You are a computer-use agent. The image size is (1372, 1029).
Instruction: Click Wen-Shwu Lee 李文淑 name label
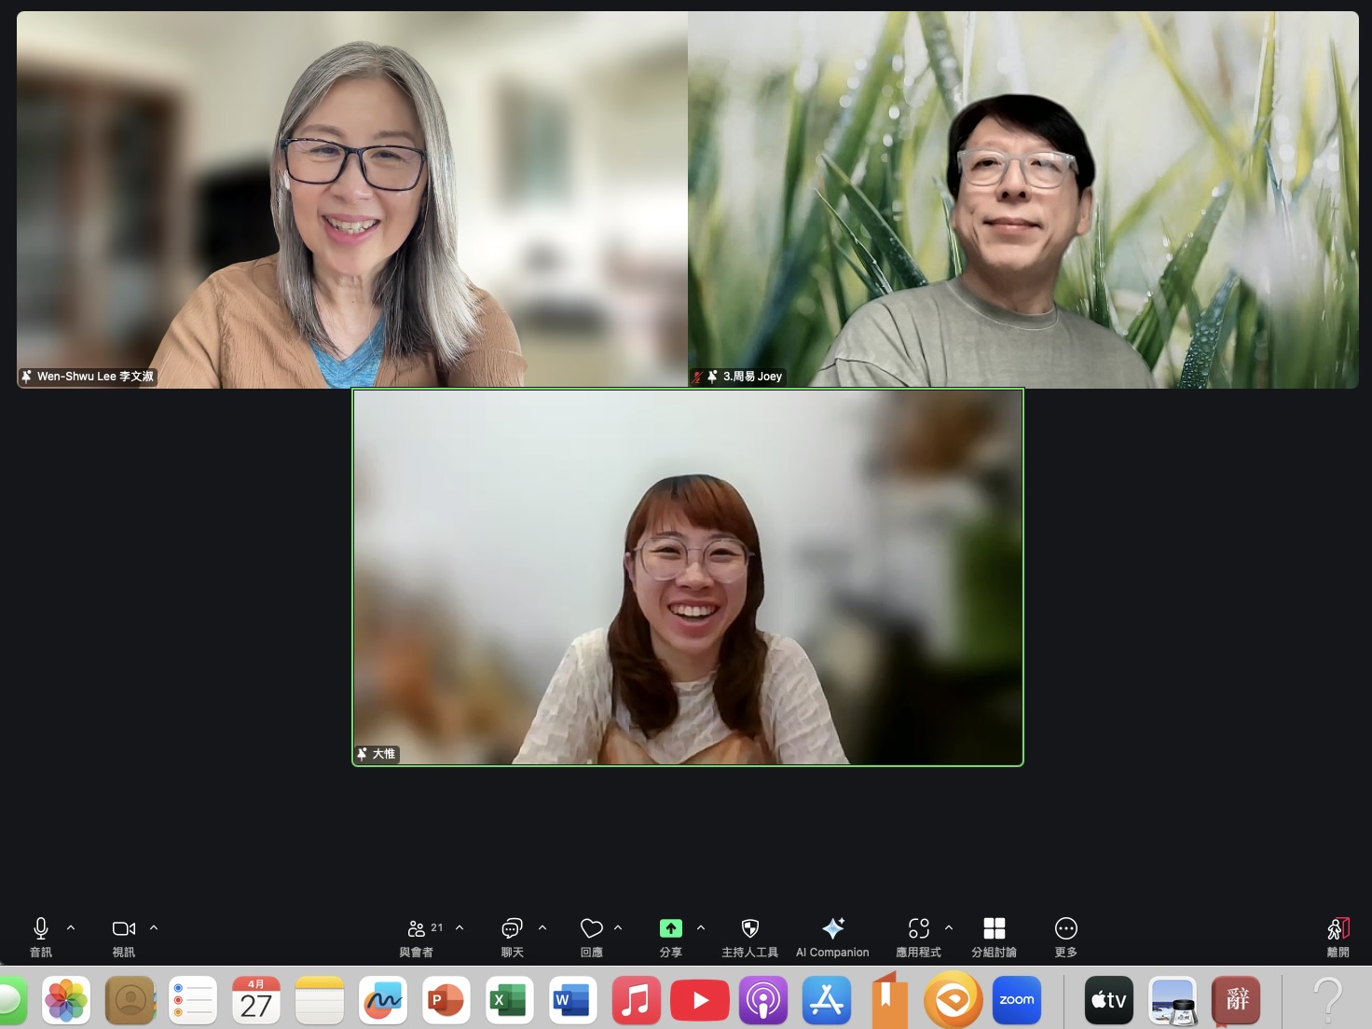95,377
